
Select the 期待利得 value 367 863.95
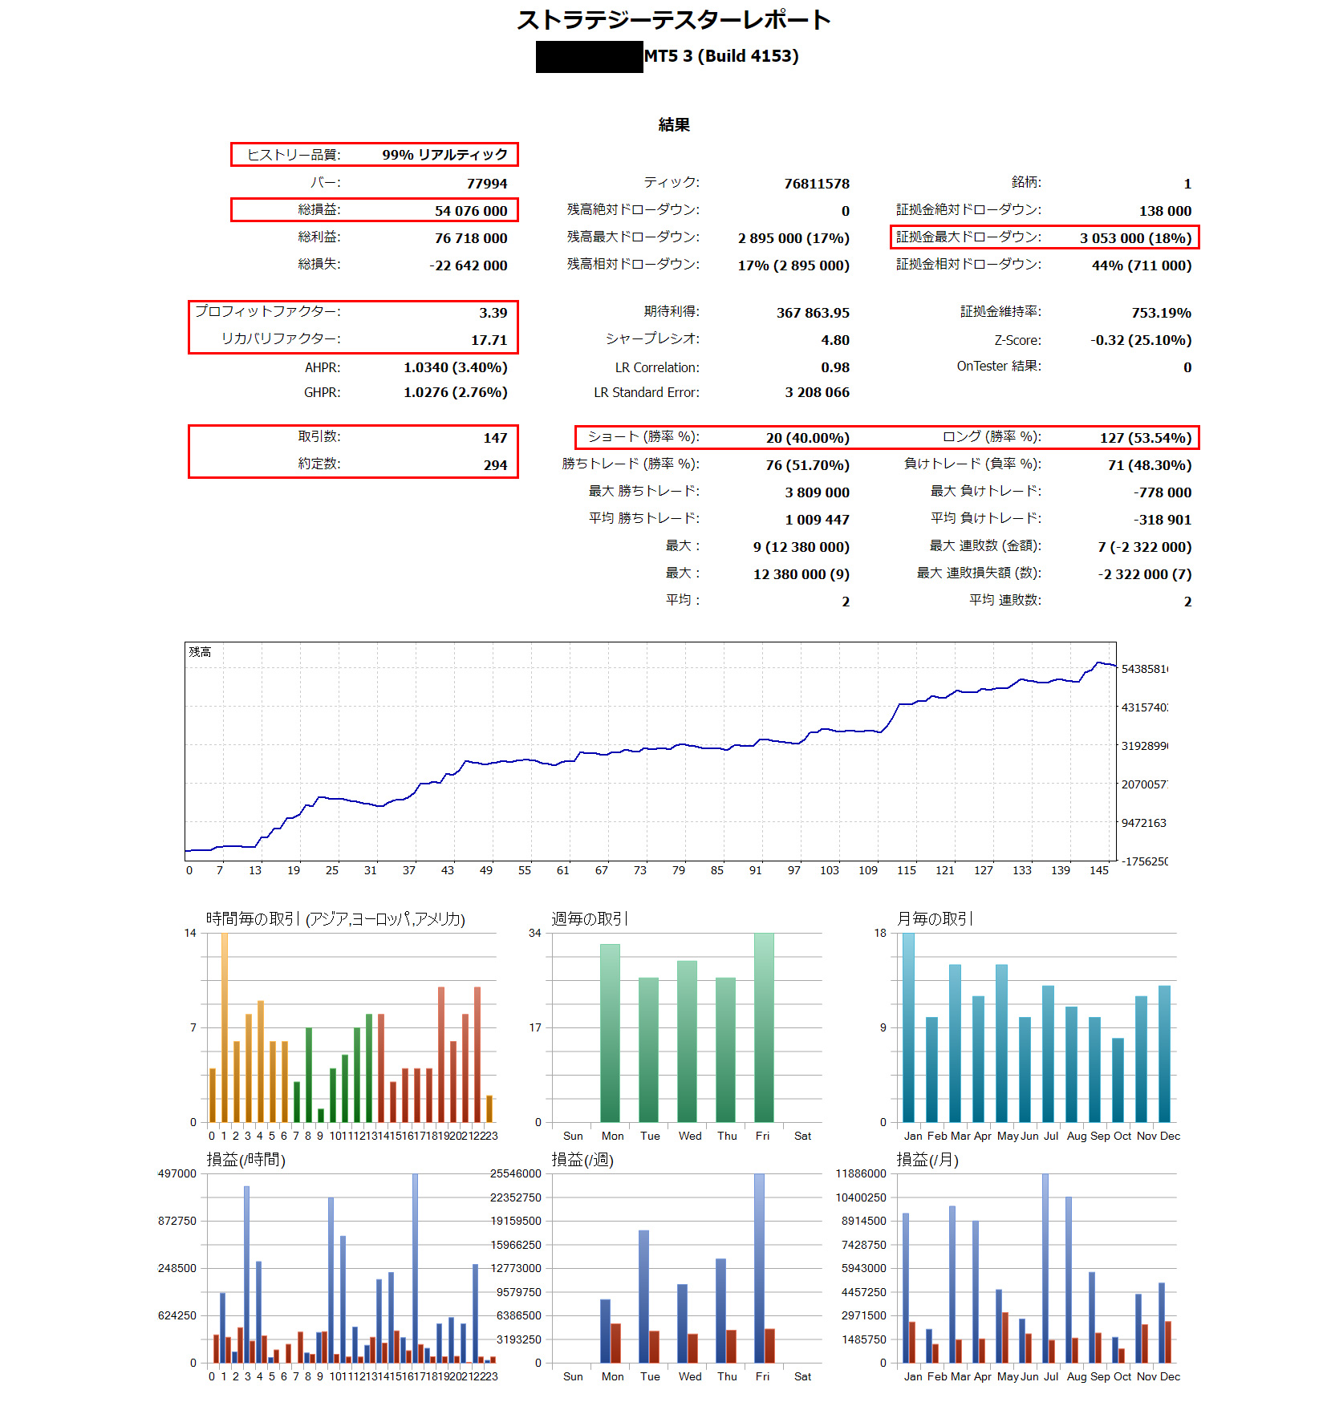[x=813, y=313]
